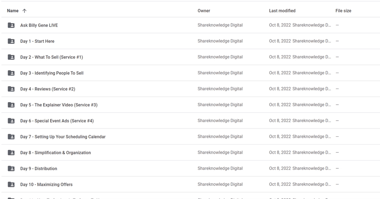Select the folder icon for Day 8 - Simplification & Organization
The height and width of the screenshot is (199, 380).
[11, 152]
